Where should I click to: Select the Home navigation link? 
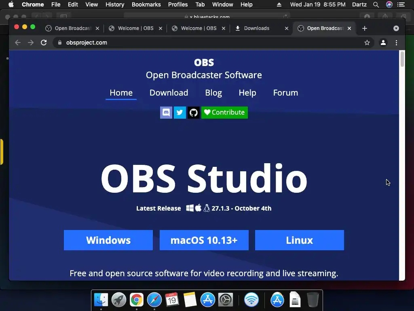[121, 93]
